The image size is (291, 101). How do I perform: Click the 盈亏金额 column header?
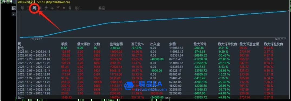point(116,44)
